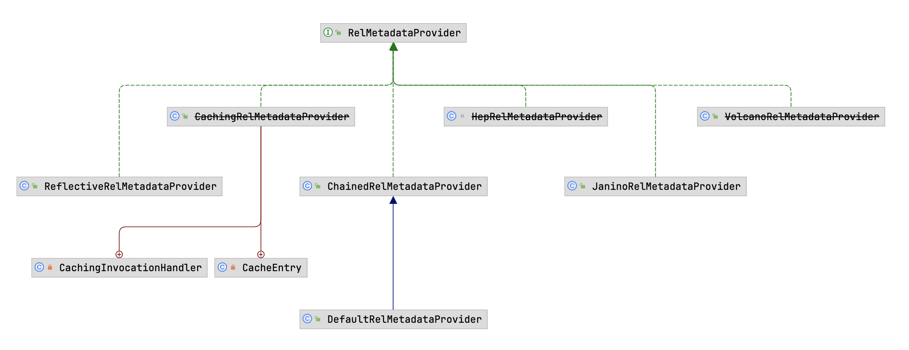
Task: Click the package-private dot icon on HepRelMetadataProvider
Action: coord(462,116)
